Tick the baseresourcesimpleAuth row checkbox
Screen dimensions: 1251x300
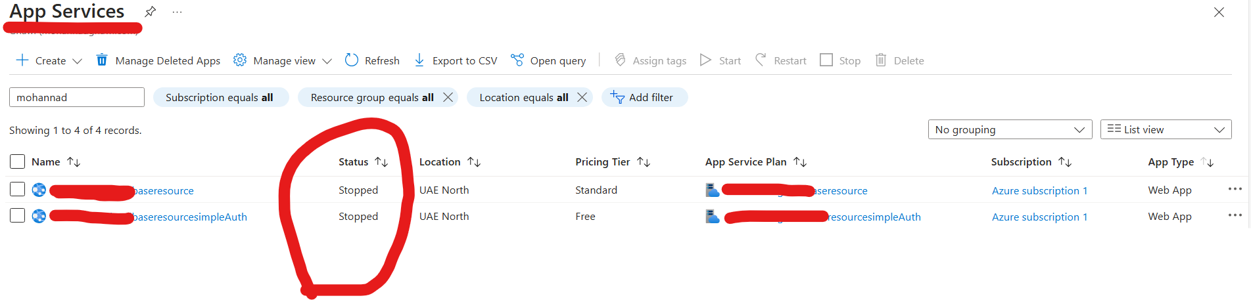[x=18, y=216]
